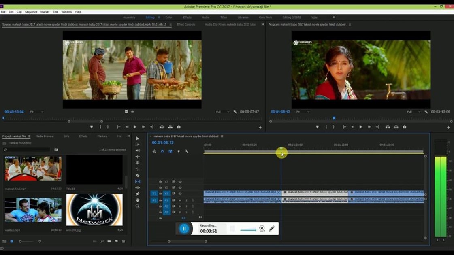
Task: Open Program monitor Fit zoom dropdown
Action: click(303, 112)
